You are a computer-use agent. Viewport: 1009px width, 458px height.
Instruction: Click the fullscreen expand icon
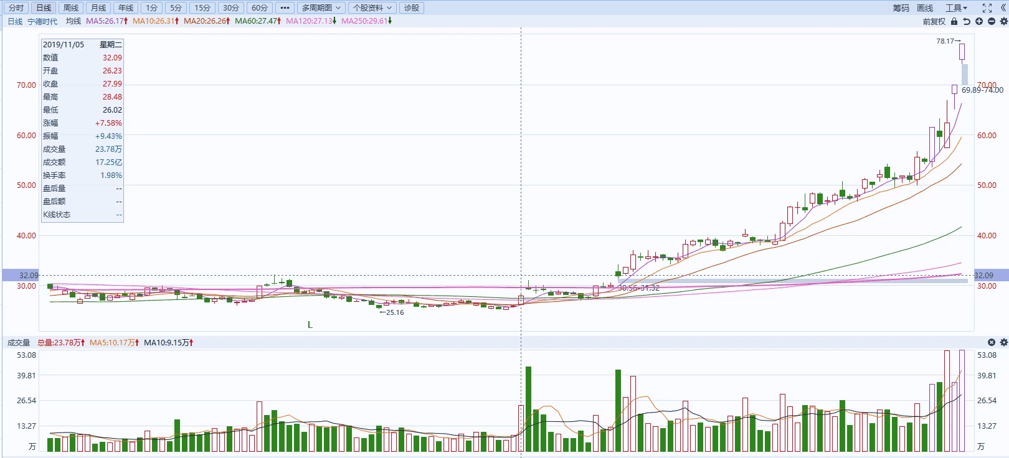pos(987,8)
